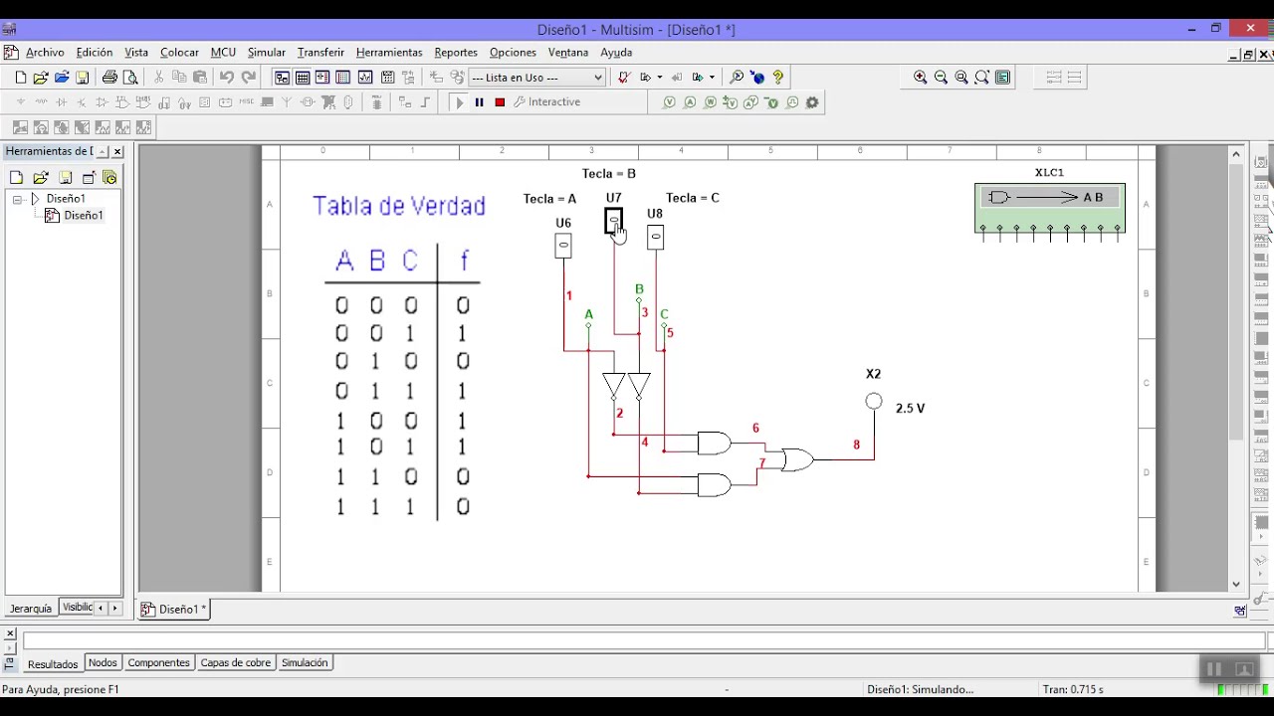
Task: Click the XLC1 logic converter instrument
Action: coord(1050,208)
